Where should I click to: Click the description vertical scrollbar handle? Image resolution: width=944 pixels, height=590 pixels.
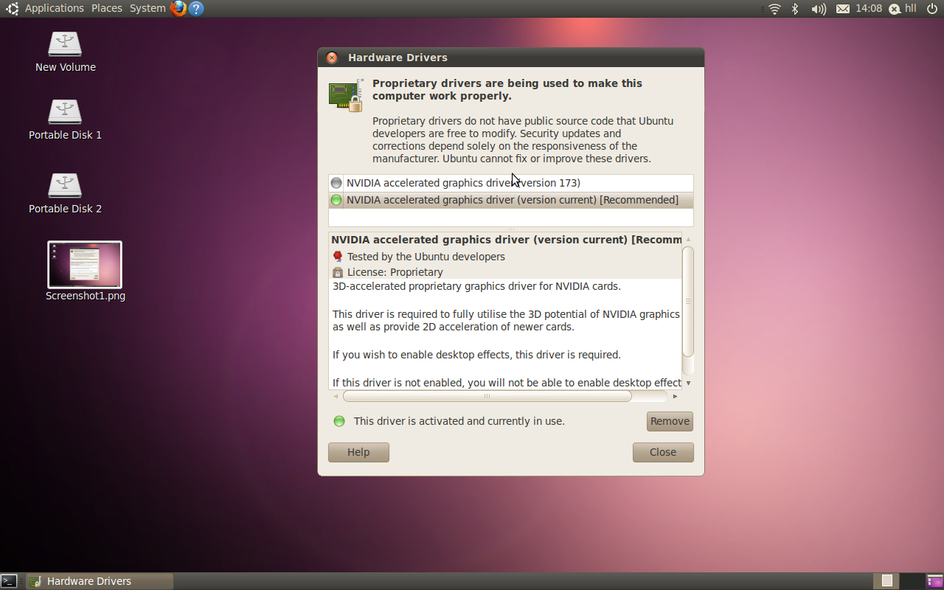(x=688, y=301)
